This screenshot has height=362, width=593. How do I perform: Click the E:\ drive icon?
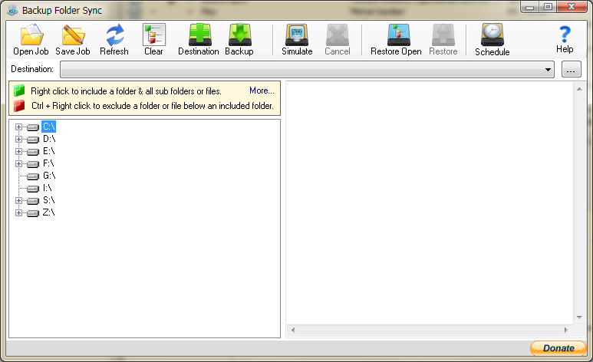coord(33,152)
